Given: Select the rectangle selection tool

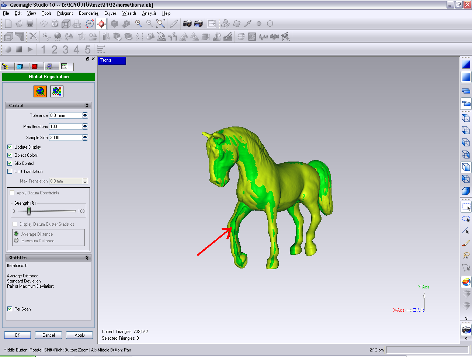Looking at the screenshot, I should pos(466,207).
